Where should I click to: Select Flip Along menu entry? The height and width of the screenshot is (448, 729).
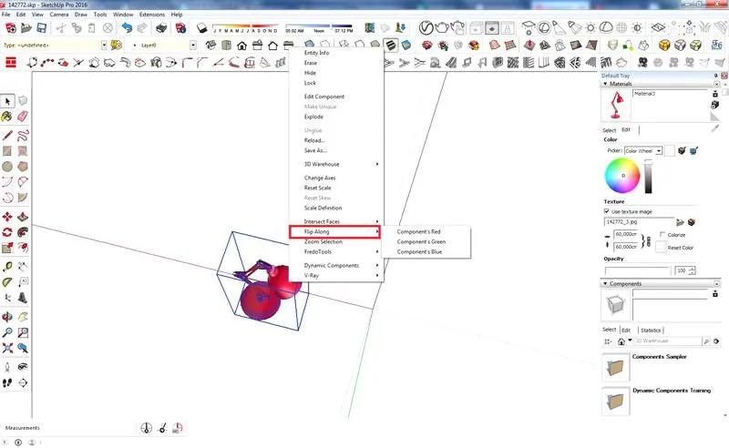(x=334, y=231)
